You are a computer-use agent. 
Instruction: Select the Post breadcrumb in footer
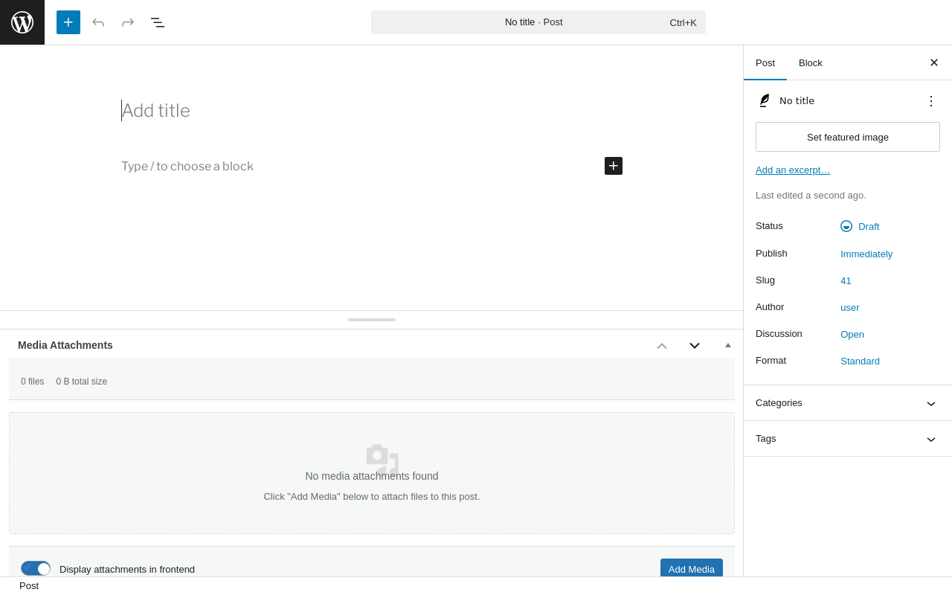tap(29, 585)
